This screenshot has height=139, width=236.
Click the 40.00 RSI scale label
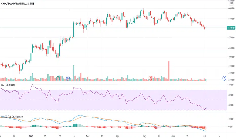(231, 105)
